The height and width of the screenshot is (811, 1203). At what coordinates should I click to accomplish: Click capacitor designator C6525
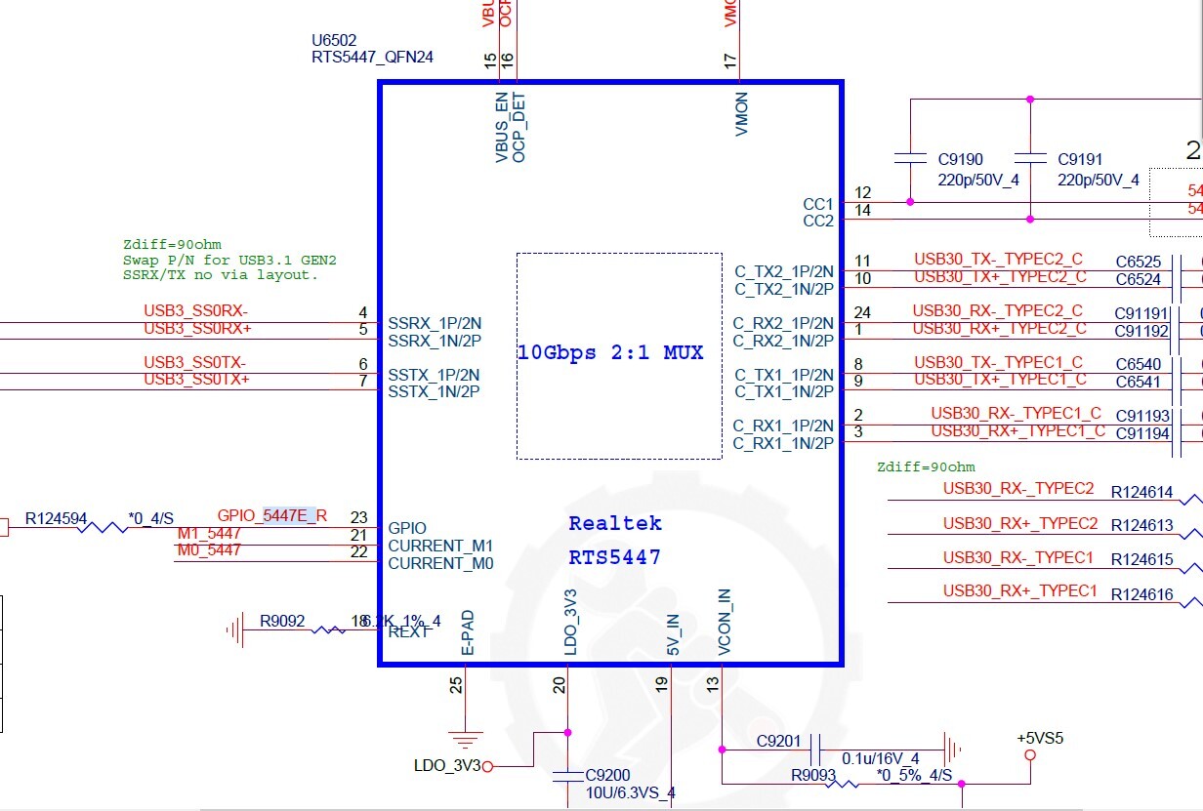(x=1139, y=263)
